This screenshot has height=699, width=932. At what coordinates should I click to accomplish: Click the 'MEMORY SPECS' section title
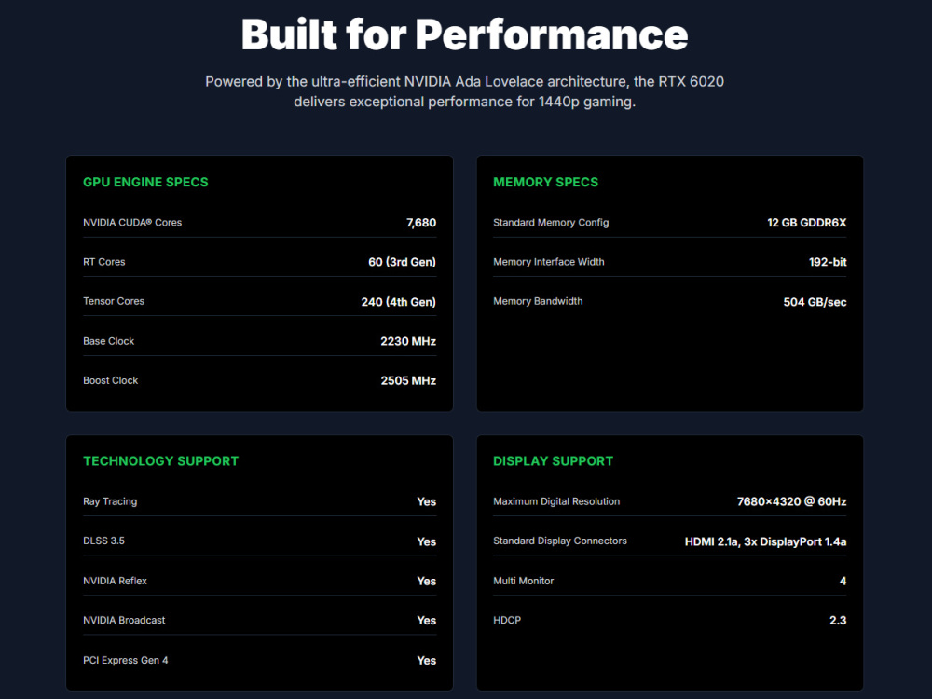545,182
